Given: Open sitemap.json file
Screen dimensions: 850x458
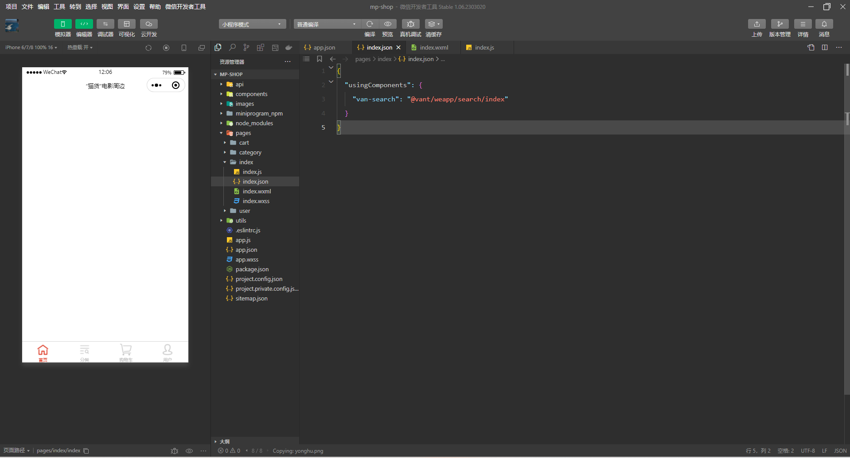Looking at the screenshot, I should coord(255,298).
